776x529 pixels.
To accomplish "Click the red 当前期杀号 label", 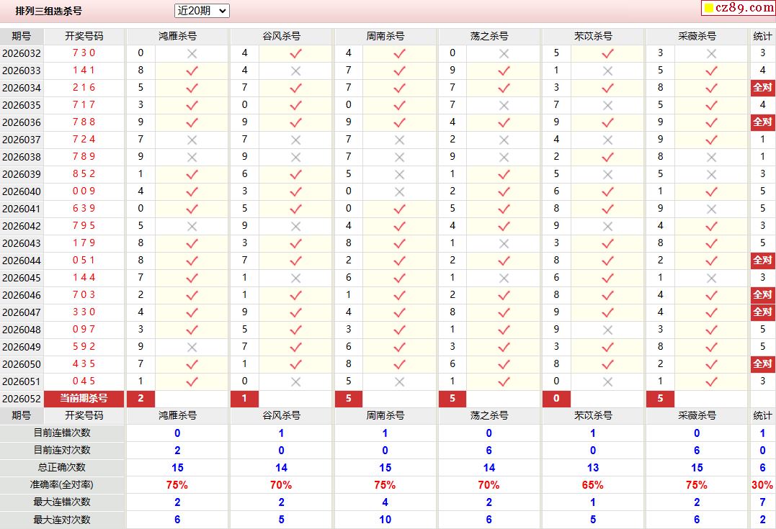I will (x=84, y=399).
